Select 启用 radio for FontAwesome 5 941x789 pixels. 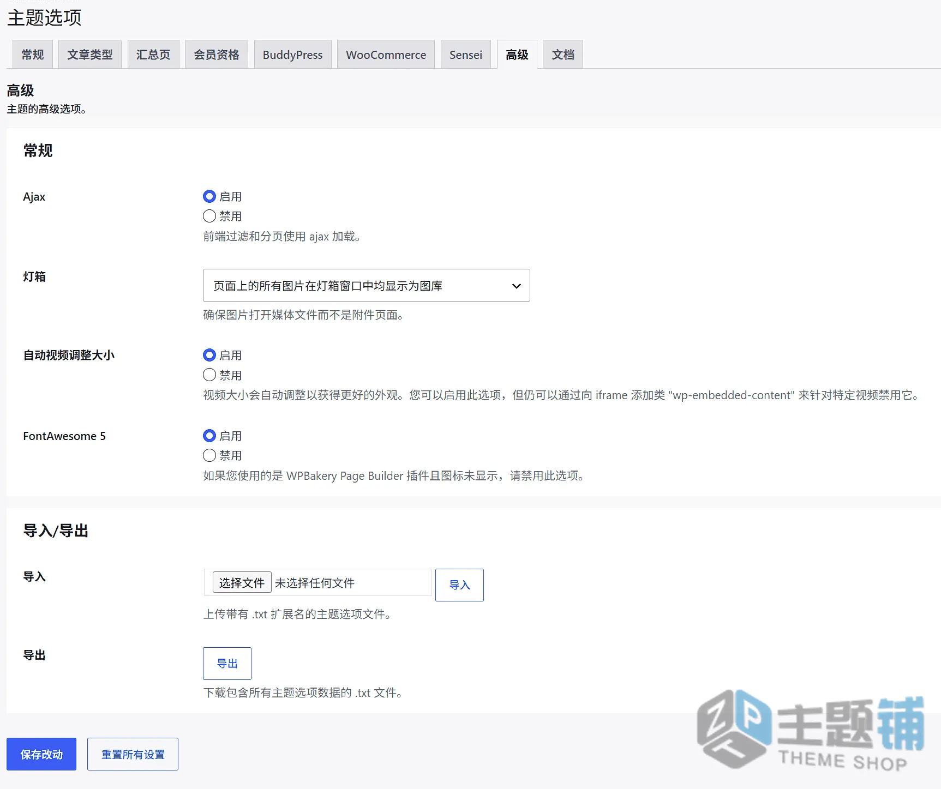click(209, 436)
